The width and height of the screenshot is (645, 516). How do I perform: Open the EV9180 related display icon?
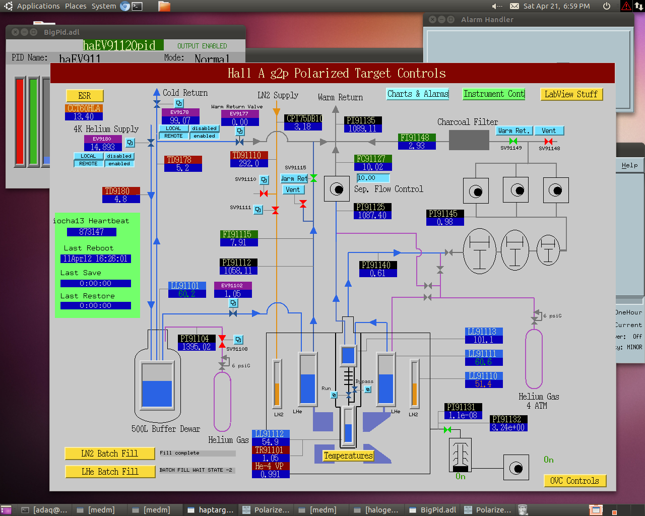click(x=130, y=143)
